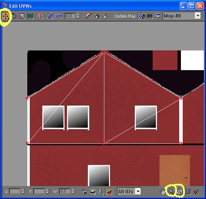Image resolution: width=206 pixels, height=199 pixels.
Task: Select the top roof peak vertex
Action: pyautogui.click(x=104, y=52)
